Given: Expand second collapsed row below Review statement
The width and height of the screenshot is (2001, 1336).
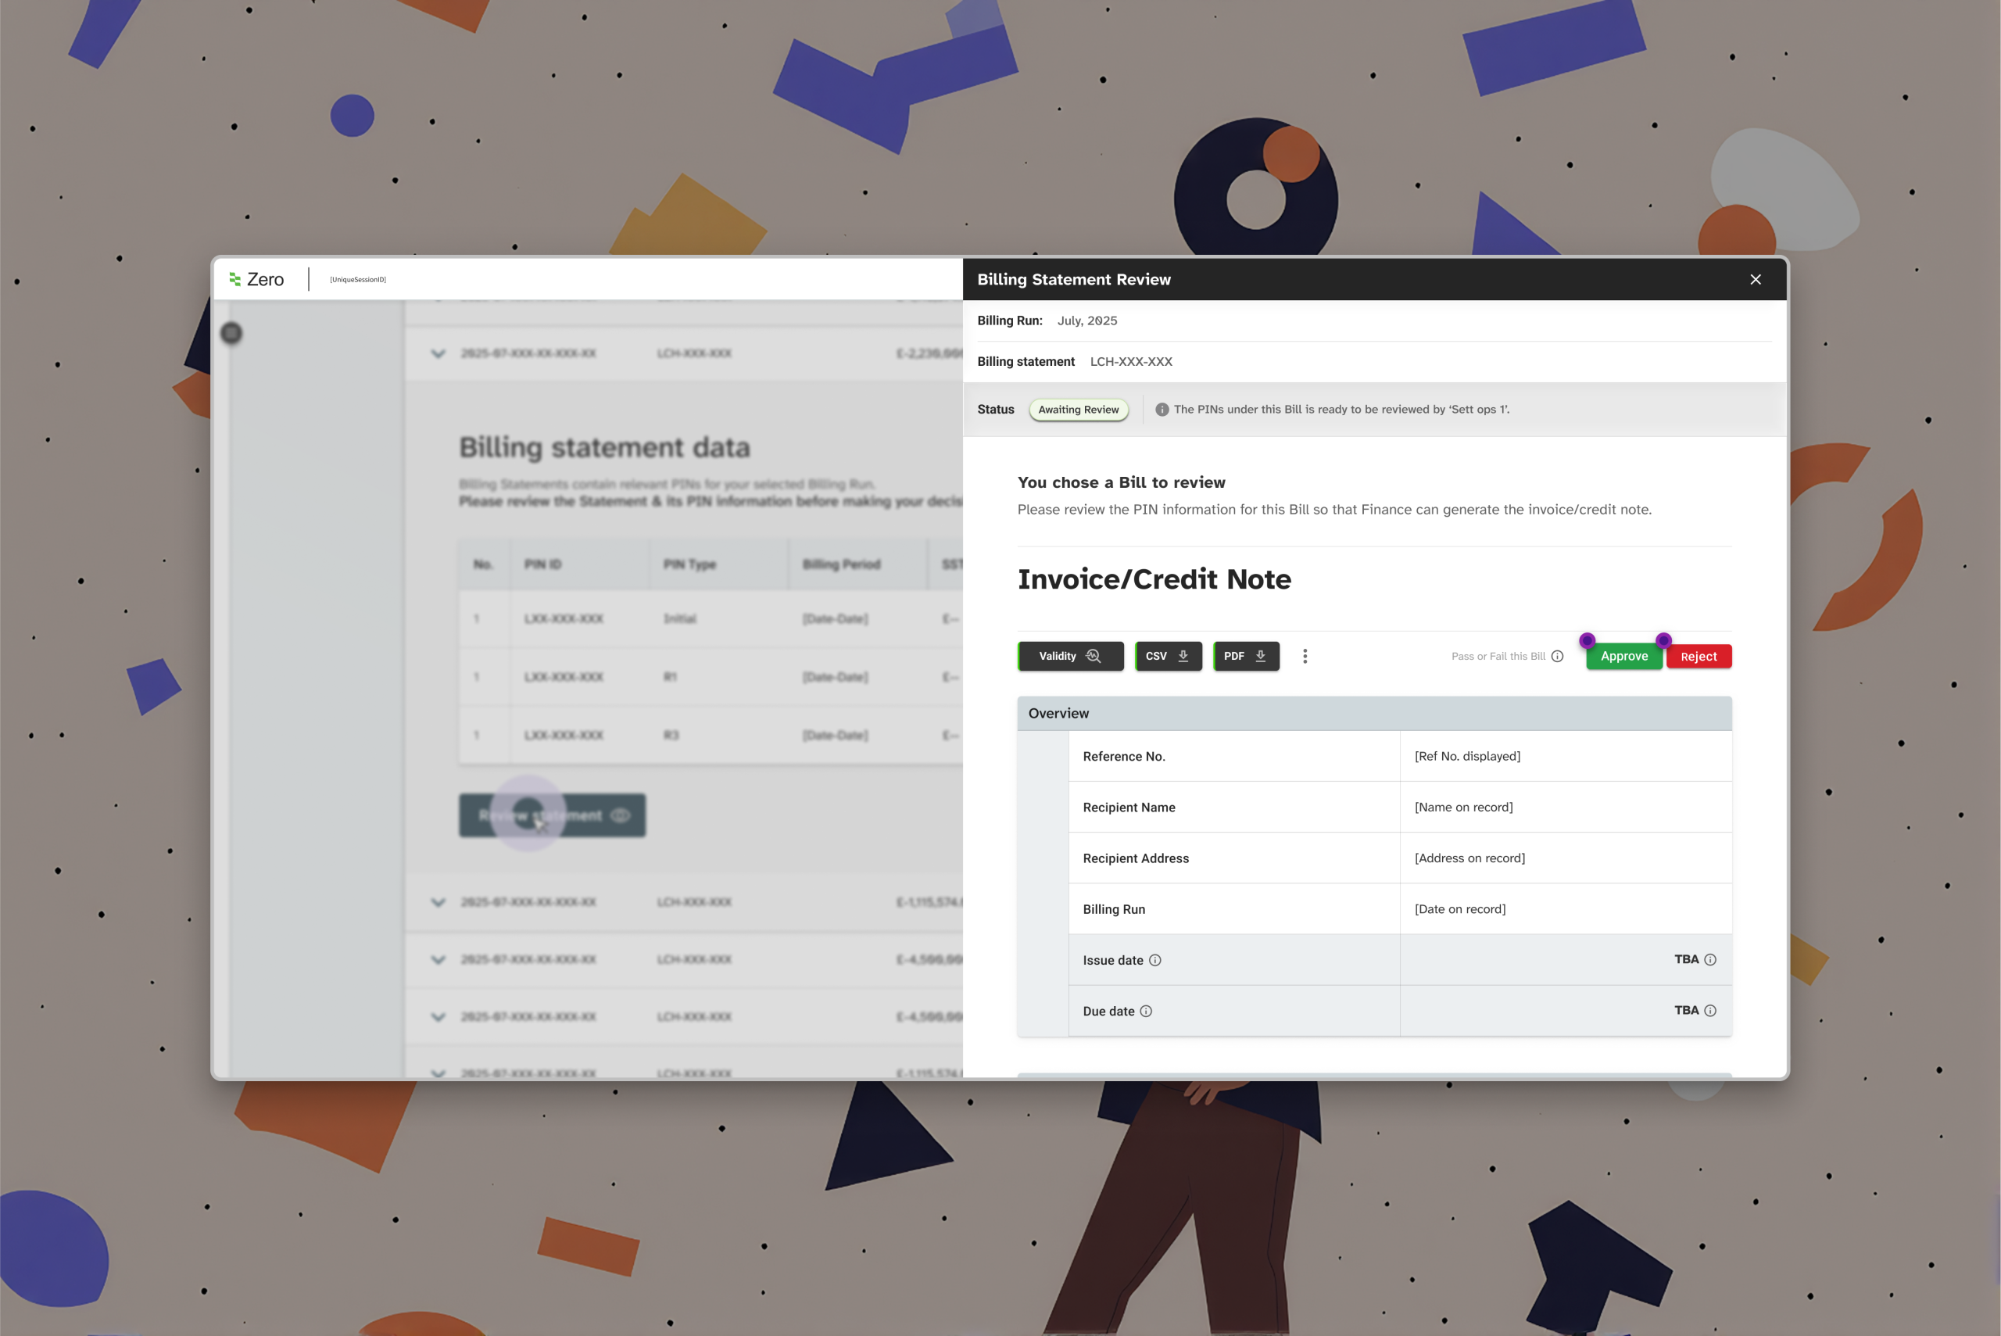Looking at the screenshot, I should [438, 959].
